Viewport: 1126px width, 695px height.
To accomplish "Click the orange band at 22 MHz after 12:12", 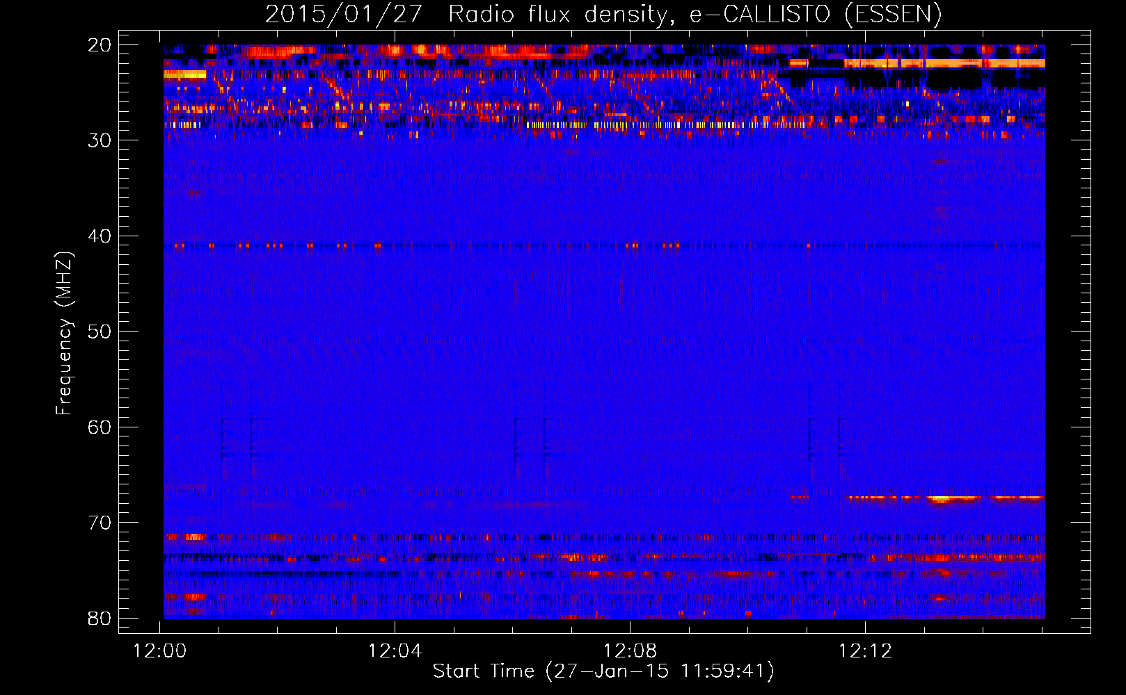I will click(944, 63).
